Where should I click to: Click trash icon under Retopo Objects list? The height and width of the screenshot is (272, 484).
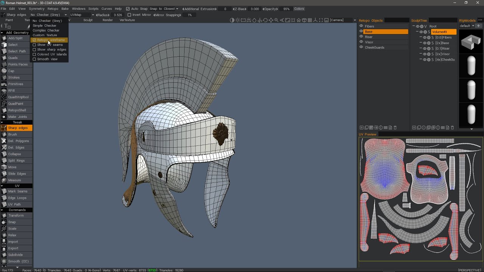pos(395,128)
